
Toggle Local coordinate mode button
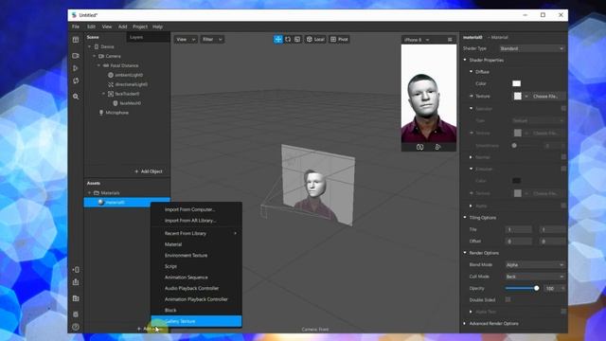[x=315, y=40]
